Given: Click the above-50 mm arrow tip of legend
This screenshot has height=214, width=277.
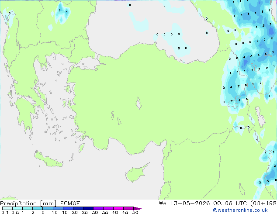Looking at the screenshot, I should pos(138,208).
